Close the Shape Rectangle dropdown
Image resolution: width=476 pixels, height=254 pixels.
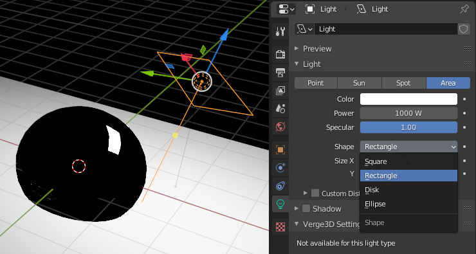click(408, 147)
